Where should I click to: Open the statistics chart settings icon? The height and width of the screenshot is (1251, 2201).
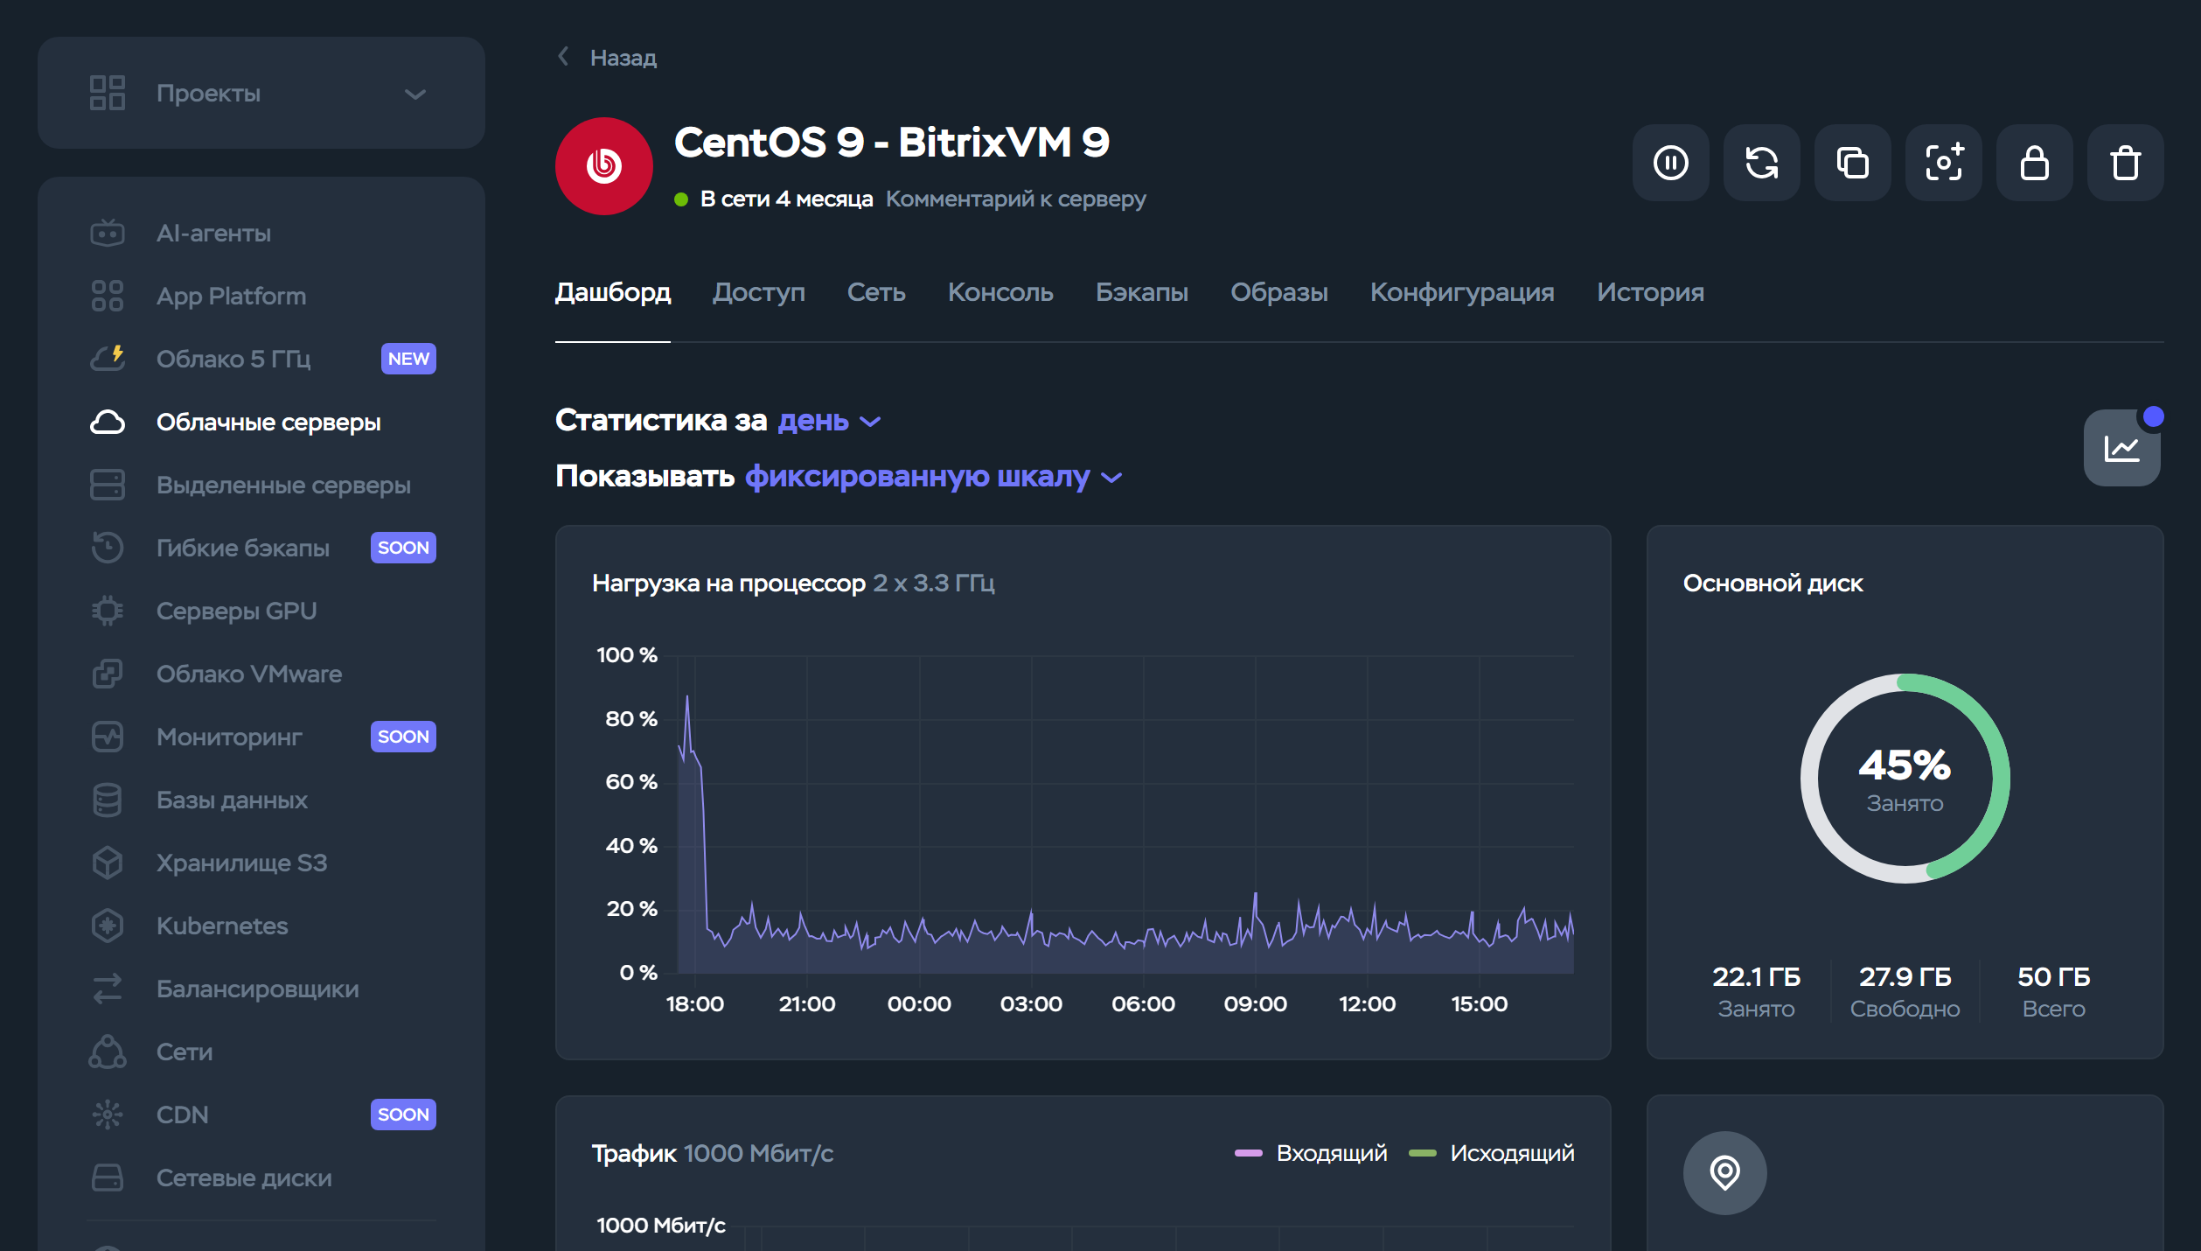tap(2122, 447)
